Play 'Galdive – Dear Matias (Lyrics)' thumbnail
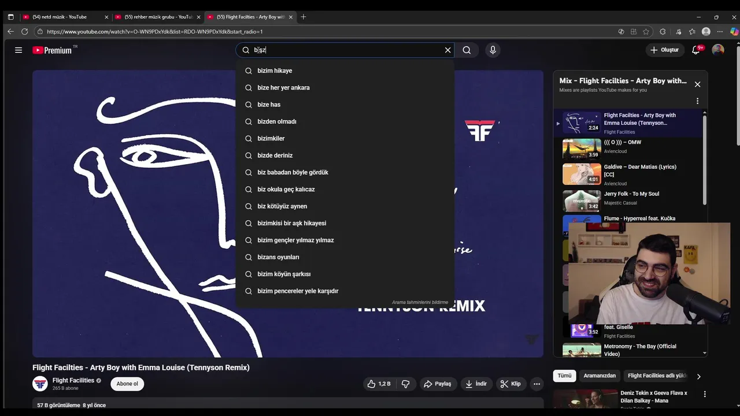 [x=582, y=174]
